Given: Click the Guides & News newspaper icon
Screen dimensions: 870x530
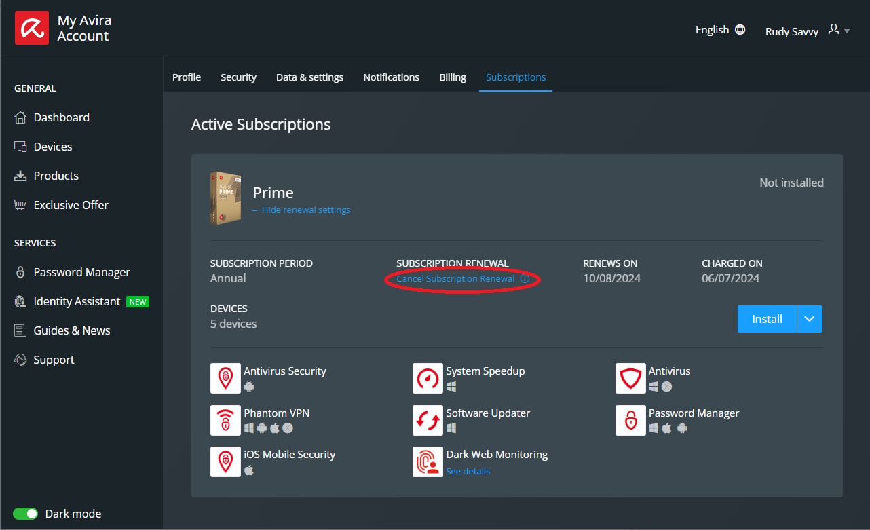Looking at the screenshot, I should tap(20, 330).
